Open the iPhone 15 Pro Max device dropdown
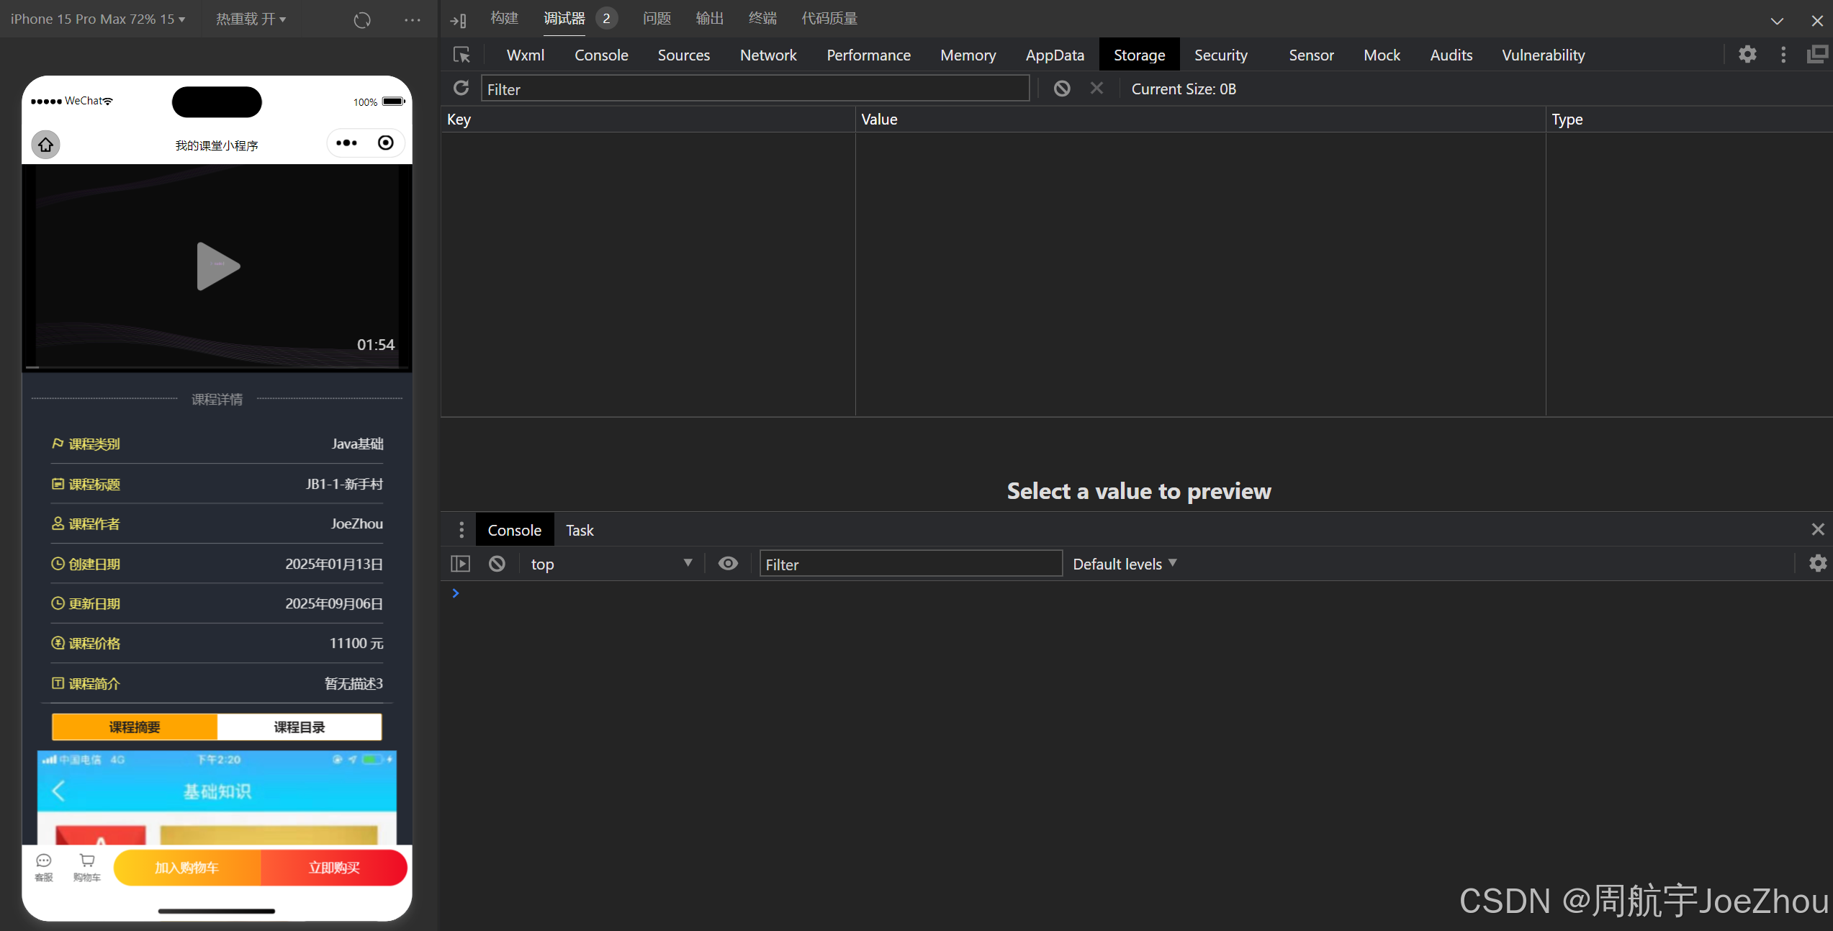 (98, 19)
